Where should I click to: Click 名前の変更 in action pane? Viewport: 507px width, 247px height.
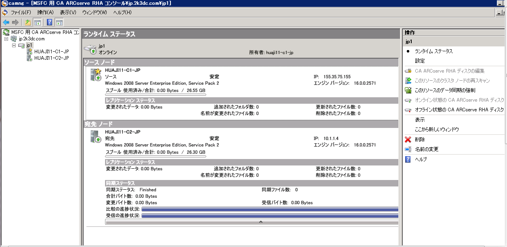(x=427, y=149)
